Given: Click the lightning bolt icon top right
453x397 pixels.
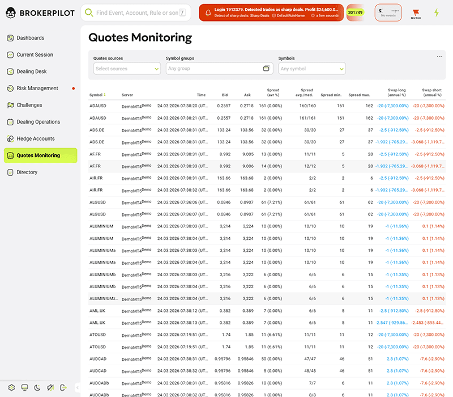Looking at the screenshot, I should [437, 12].
